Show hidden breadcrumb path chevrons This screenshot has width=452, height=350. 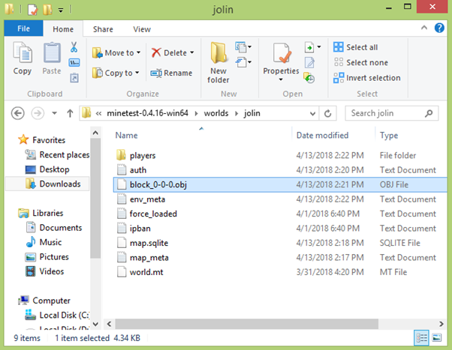[x=98, y=113]
